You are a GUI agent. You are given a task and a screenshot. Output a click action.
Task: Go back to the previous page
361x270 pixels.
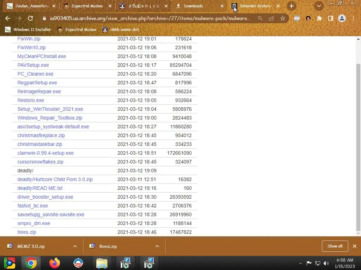click(8, 18)
